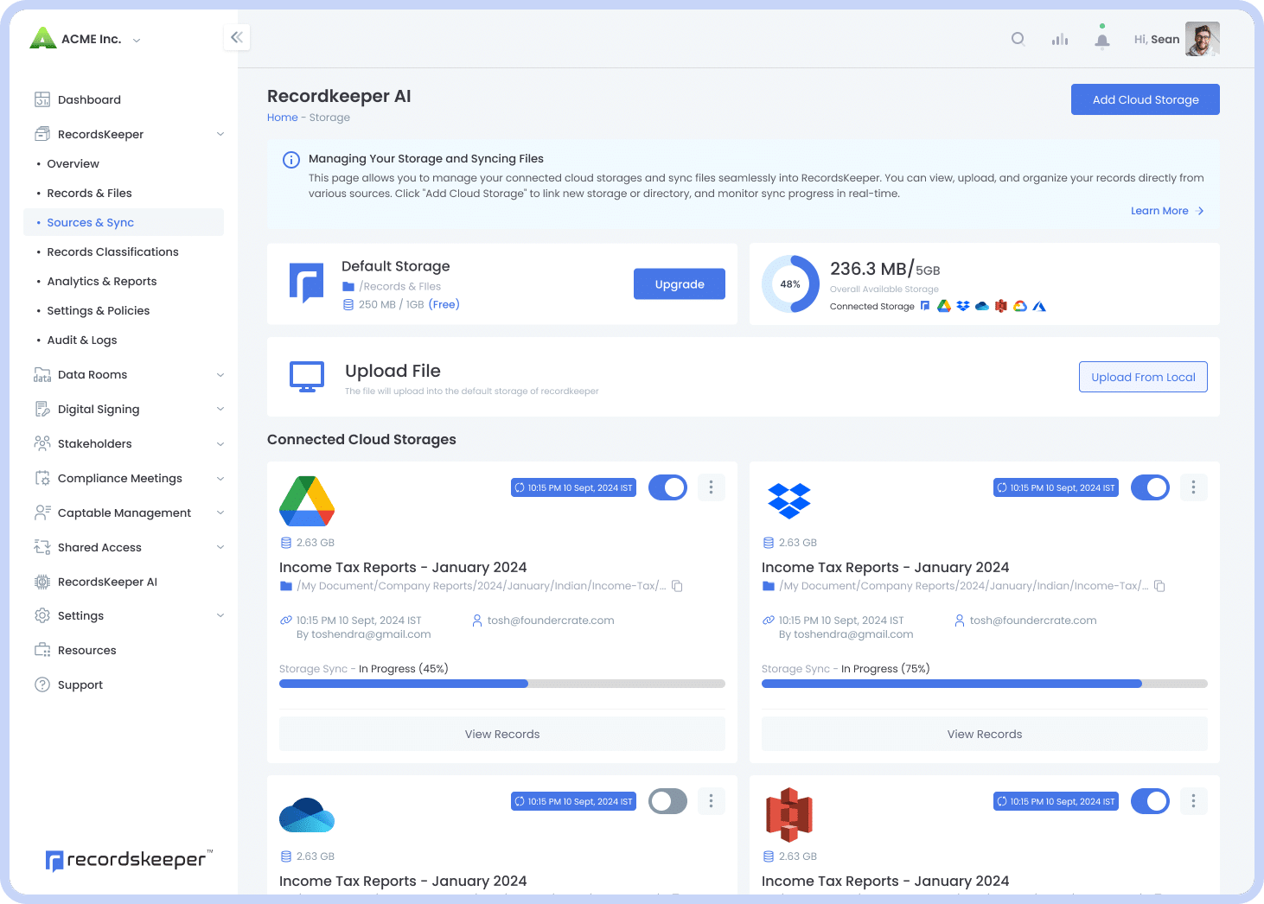Collapse the sidebar with double-chevron icon
1264x904 pixels.
(237, 37)
